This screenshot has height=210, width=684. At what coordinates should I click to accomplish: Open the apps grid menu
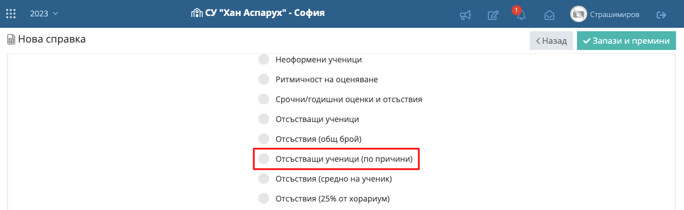11,14
